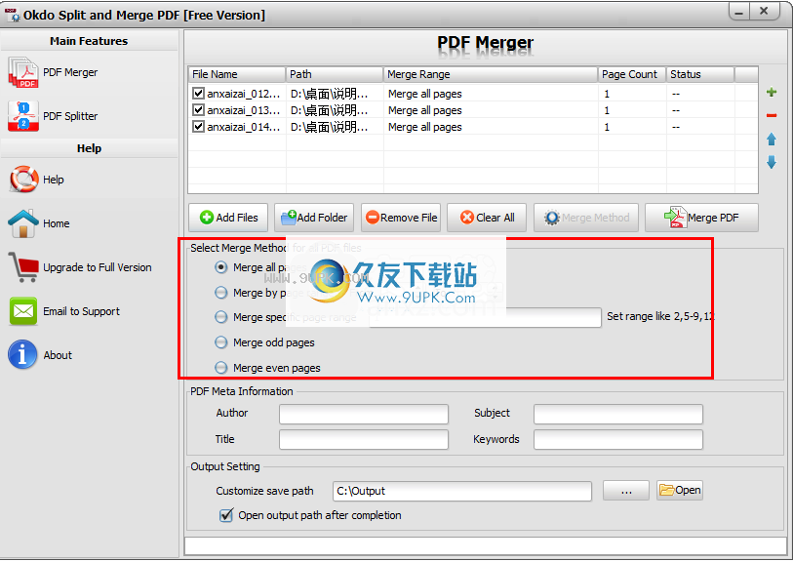Image resolution: width=793 pixels, height=562 pixels.
Task: Click the Keywords input field
Action: point(618,440)
